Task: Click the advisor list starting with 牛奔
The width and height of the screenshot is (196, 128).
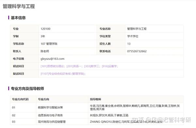Action: [135, 107]
